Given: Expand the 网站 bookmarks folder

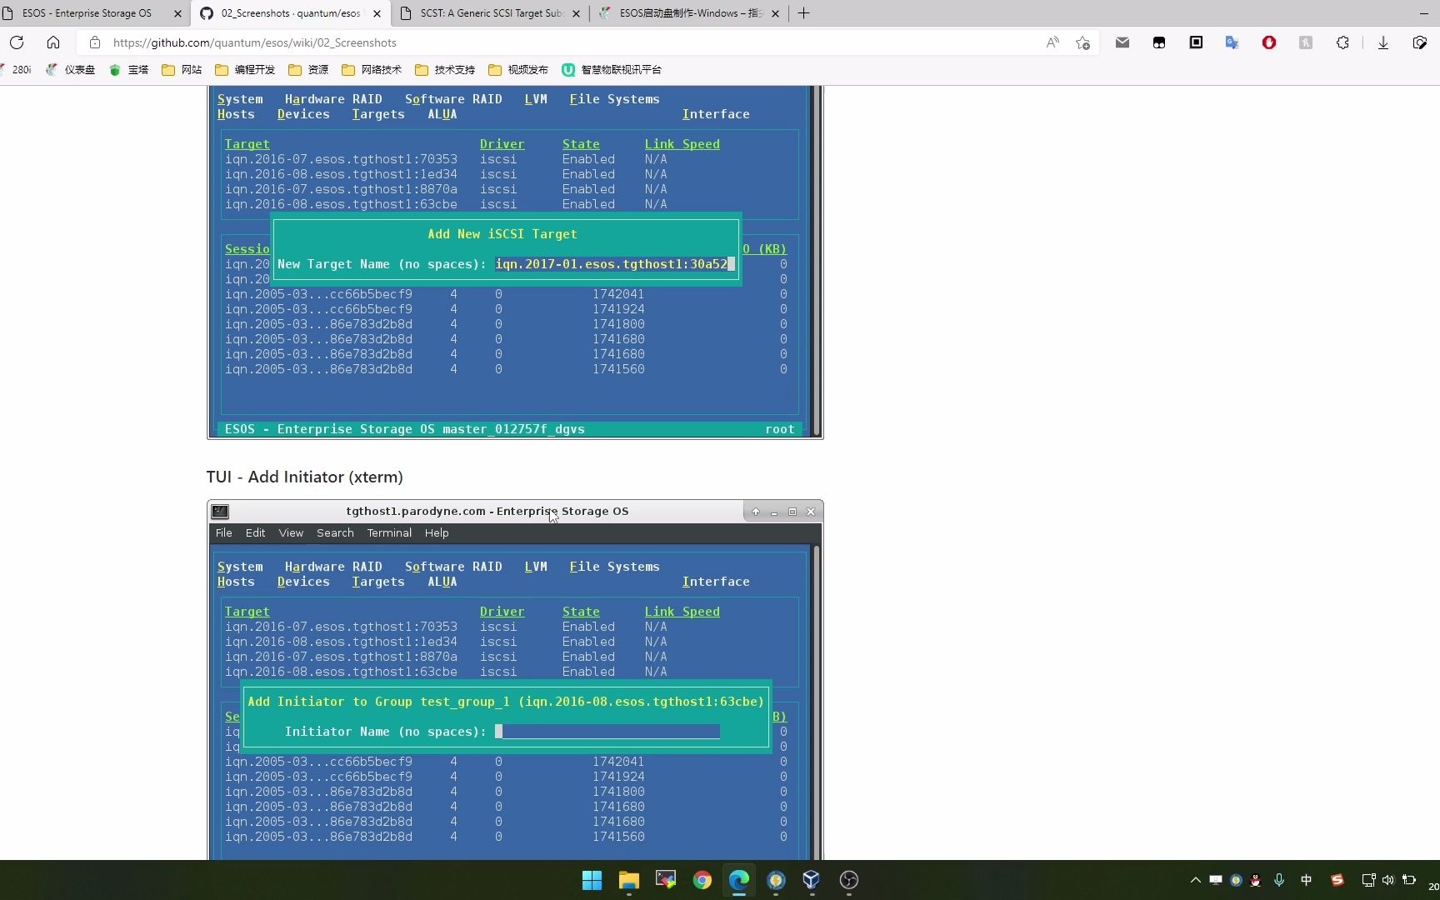Looking at the screenshot, I should pos(182,70).
